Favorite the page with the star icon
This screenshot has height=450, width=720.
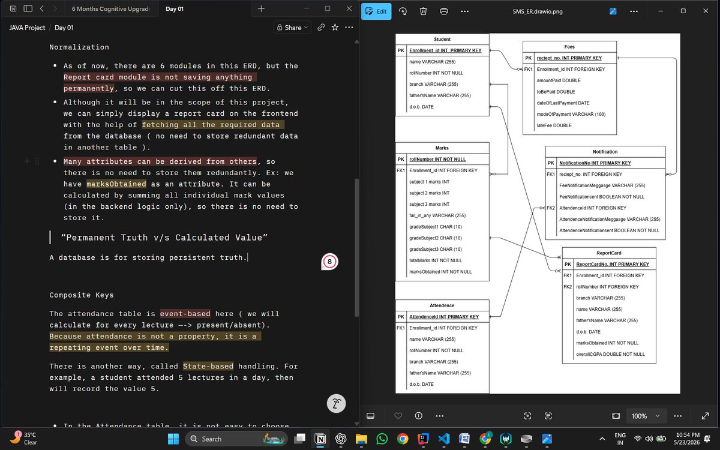point(335,28)
